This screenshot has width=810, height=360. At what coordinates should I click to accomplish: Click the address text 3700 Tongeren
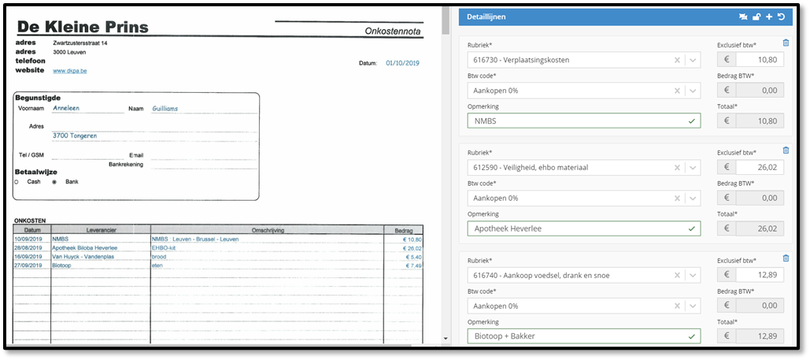point(75,135)
